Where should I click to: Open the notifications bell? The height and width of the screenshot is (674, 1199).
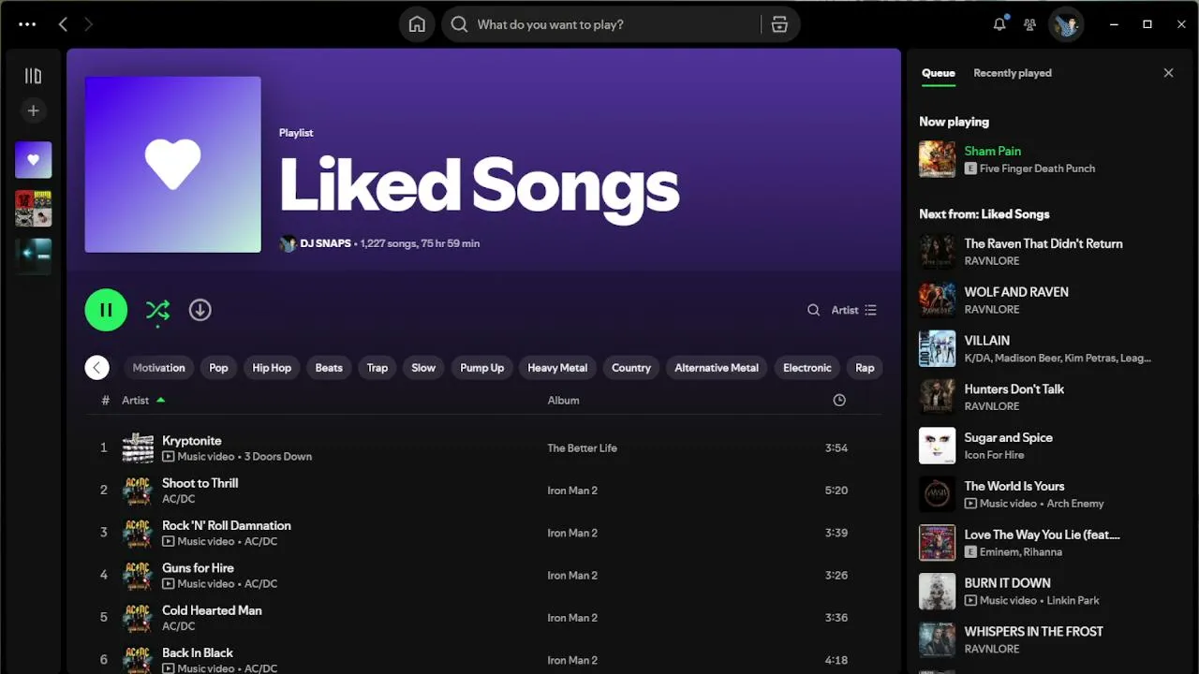pos(999,24)
